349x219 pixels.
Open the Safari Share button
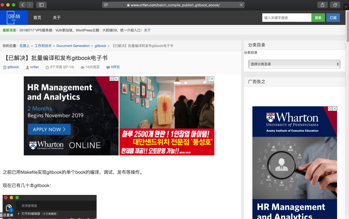click(x=322, y=5)
